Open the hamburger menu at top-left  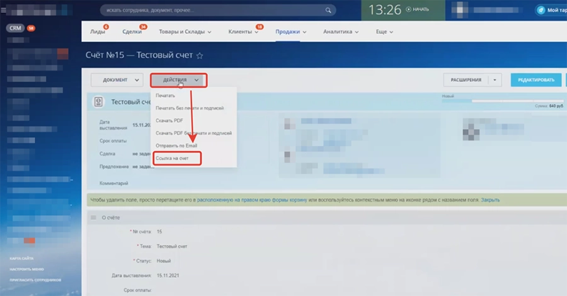5,10
